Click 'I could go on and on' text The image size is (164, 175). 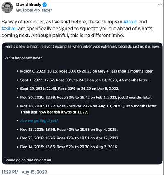[x=28, y=160]
